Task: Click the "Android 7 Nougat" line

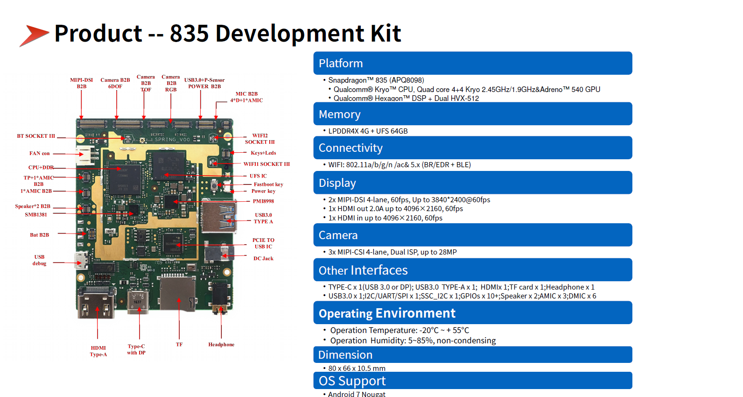Action: [357, 394]
